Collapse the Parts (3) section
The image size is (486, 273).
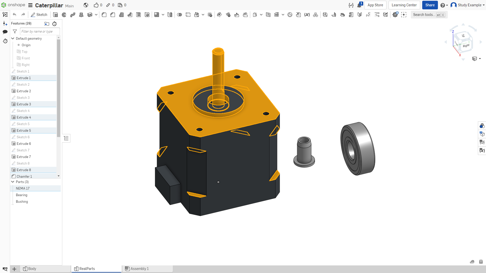13,182
